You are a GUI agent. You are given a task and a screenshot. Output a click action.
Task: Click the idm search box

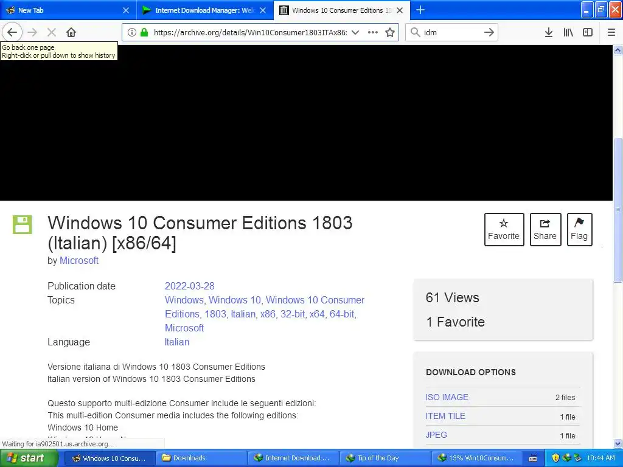pyautogui.click(x=452, y=32)
